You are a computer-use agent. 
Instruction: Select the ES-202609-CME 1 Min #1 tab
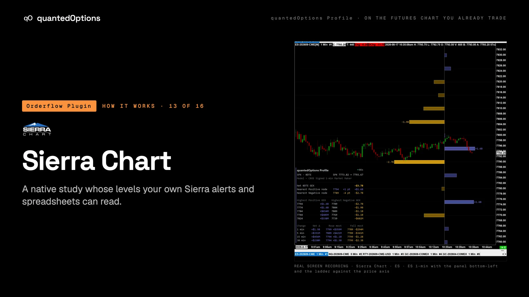[311, 254]
